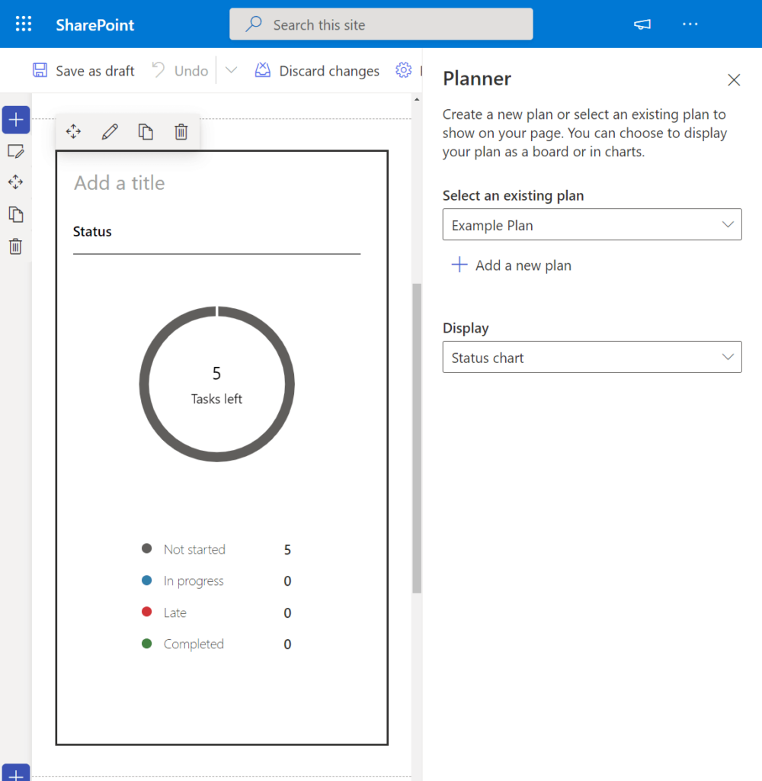
Task: Open page settings gear icon
Action: click(404, 70)
